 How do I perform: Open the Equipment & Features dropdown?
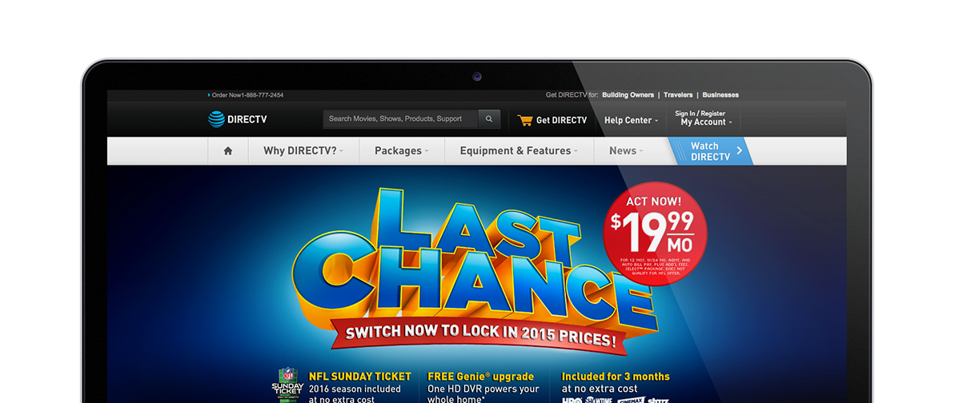[x=519, y=151]
